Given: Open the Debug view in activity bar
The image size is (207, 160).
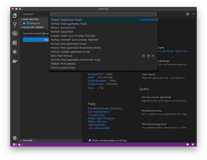Looking at the screenshot, I should 15,34.
